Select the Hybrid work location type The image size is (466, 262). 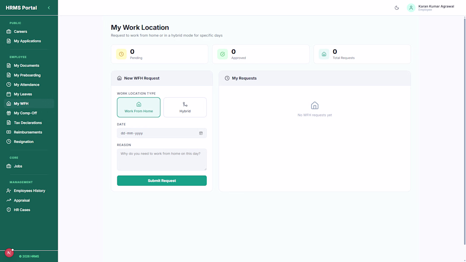[185, 107]
